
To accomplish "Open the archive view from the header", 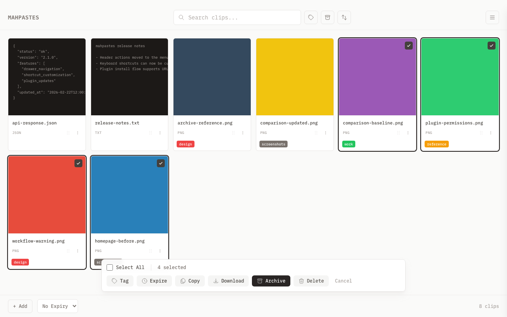I will tap(327, 17).
